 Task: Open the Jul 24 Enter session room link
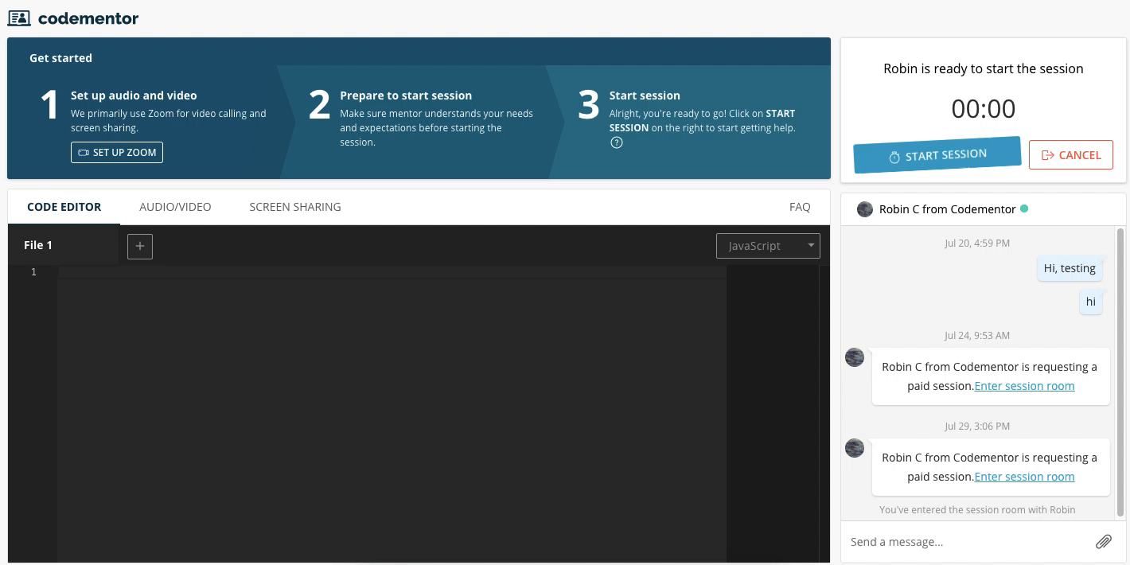coord(1024,386)
